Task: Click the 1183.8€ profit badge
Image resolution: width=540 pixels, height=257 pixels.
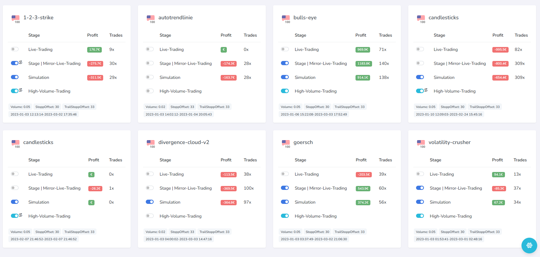Action: (364, 63)
